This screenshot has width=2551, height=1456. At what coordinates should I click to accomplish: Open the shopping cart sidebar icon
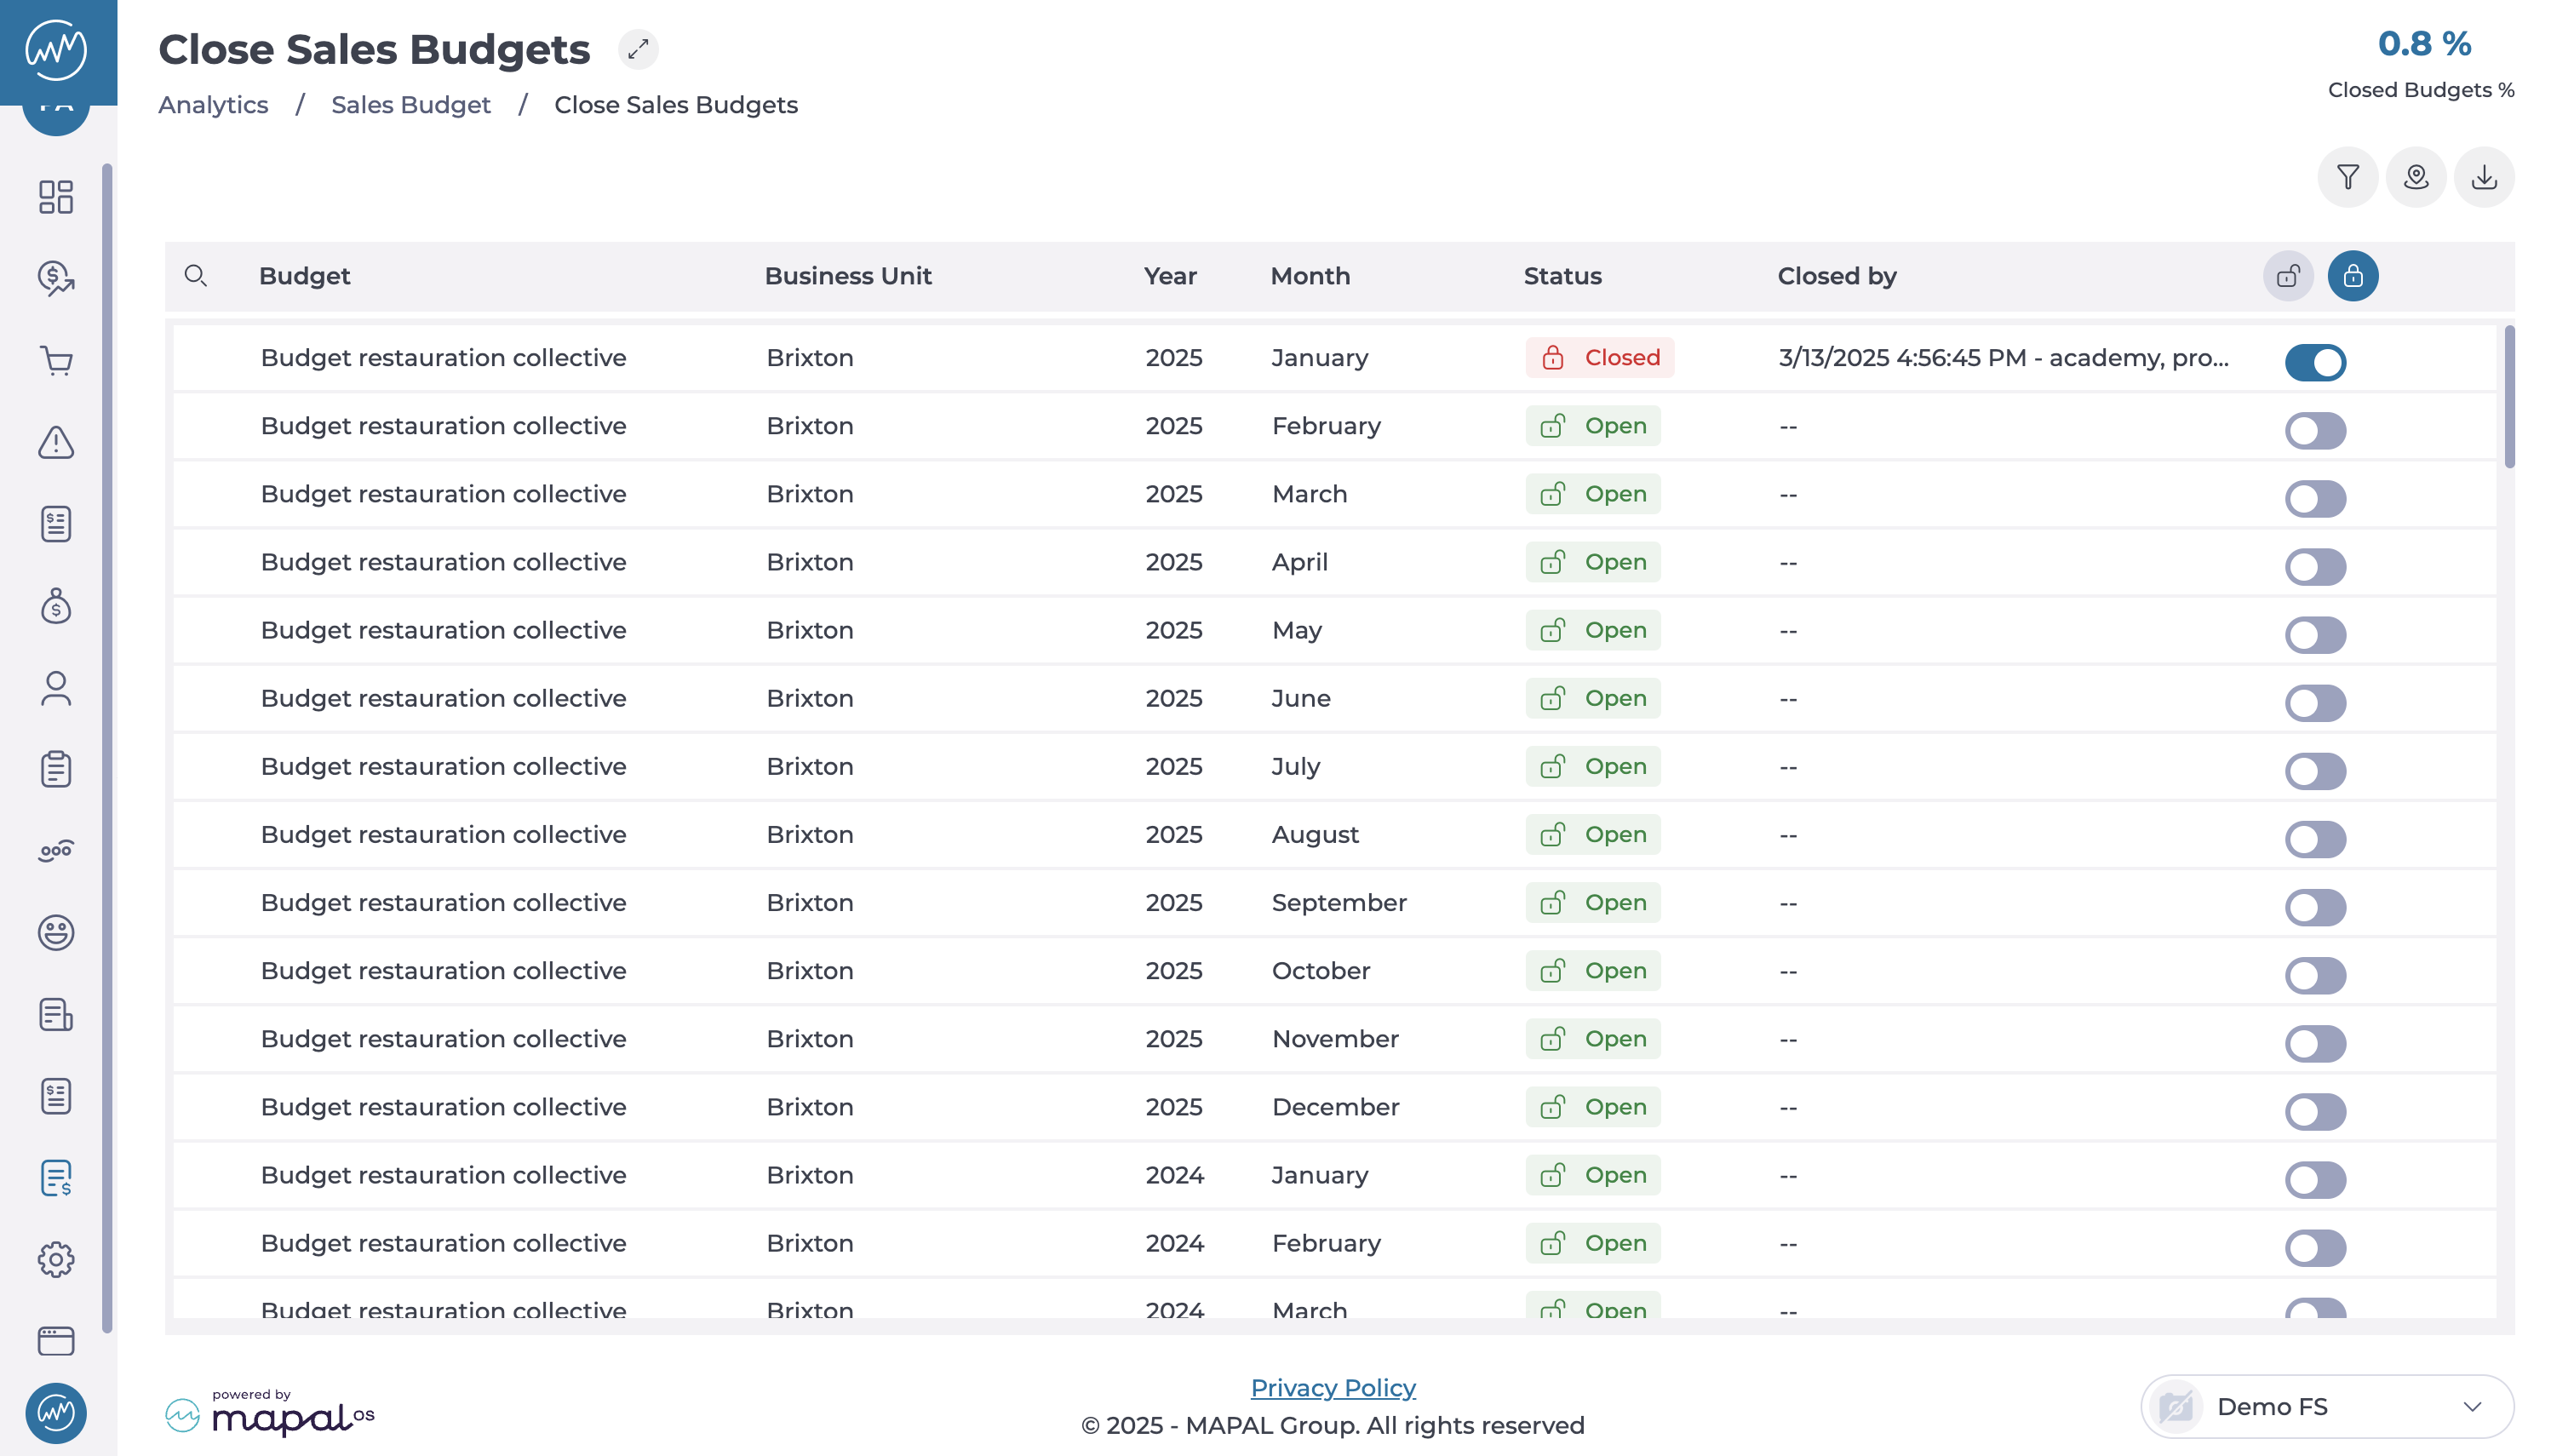point(56,361)
